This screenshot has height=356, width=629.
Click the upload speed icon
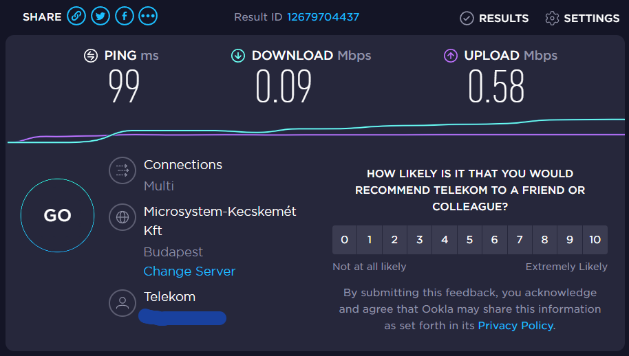click(x=451, y=56)
